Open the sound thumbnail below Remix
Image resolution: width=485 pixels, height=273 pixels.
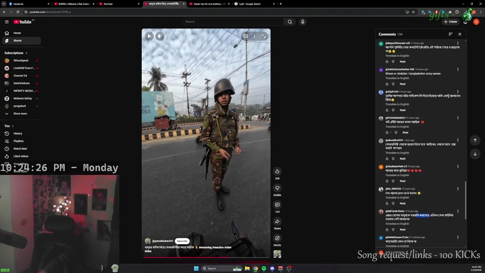(x=277, y=254)
